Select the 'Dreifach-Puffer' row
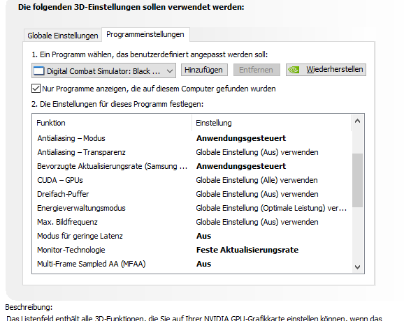The image size is (404, 321). click(x=192, y=194)
